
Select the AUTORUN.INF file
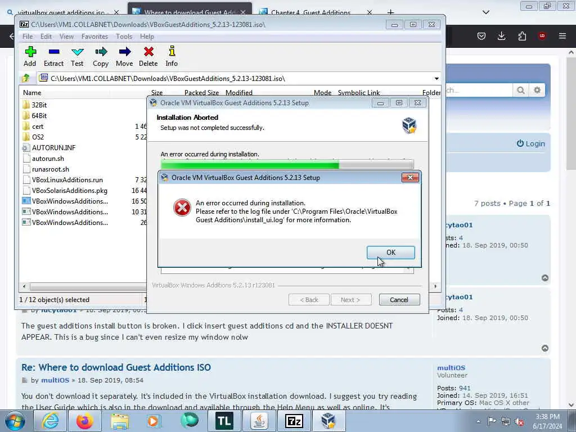(x=49, y=148)
